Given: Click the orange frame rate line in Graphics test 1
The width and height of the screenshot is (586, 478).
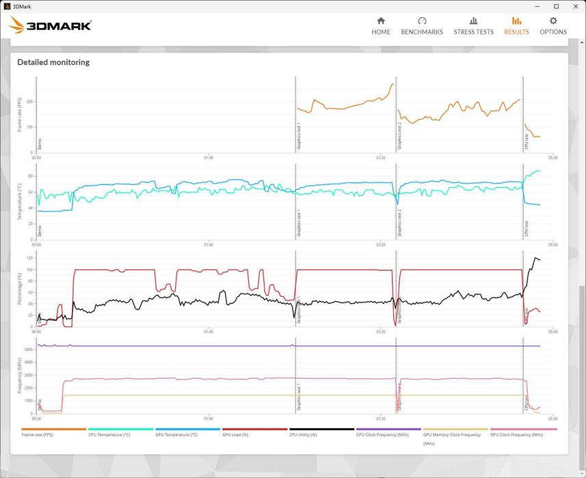Looking at the screenshot, I should (x=344, y=108).
